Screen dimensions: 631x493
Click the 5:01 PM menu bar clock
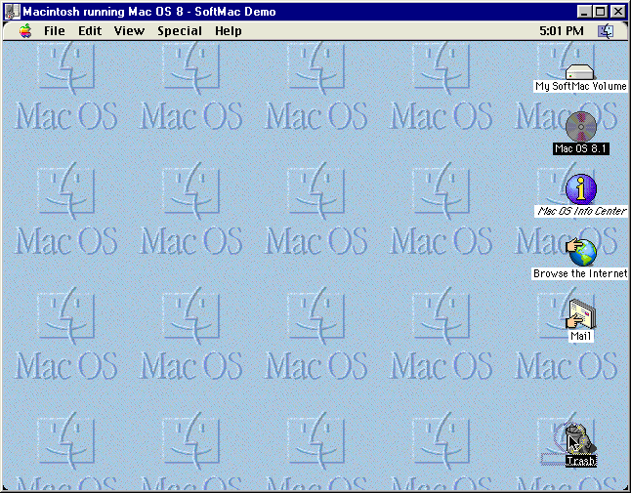(562, 31)
